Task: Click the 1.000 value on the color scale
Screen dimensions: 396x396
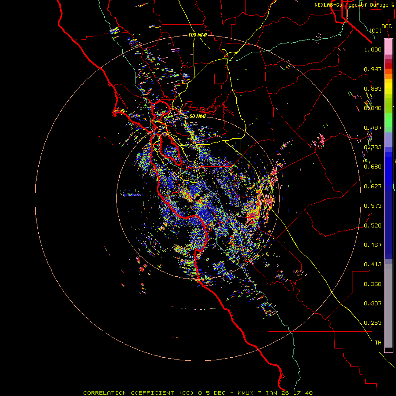Action: 373,49
